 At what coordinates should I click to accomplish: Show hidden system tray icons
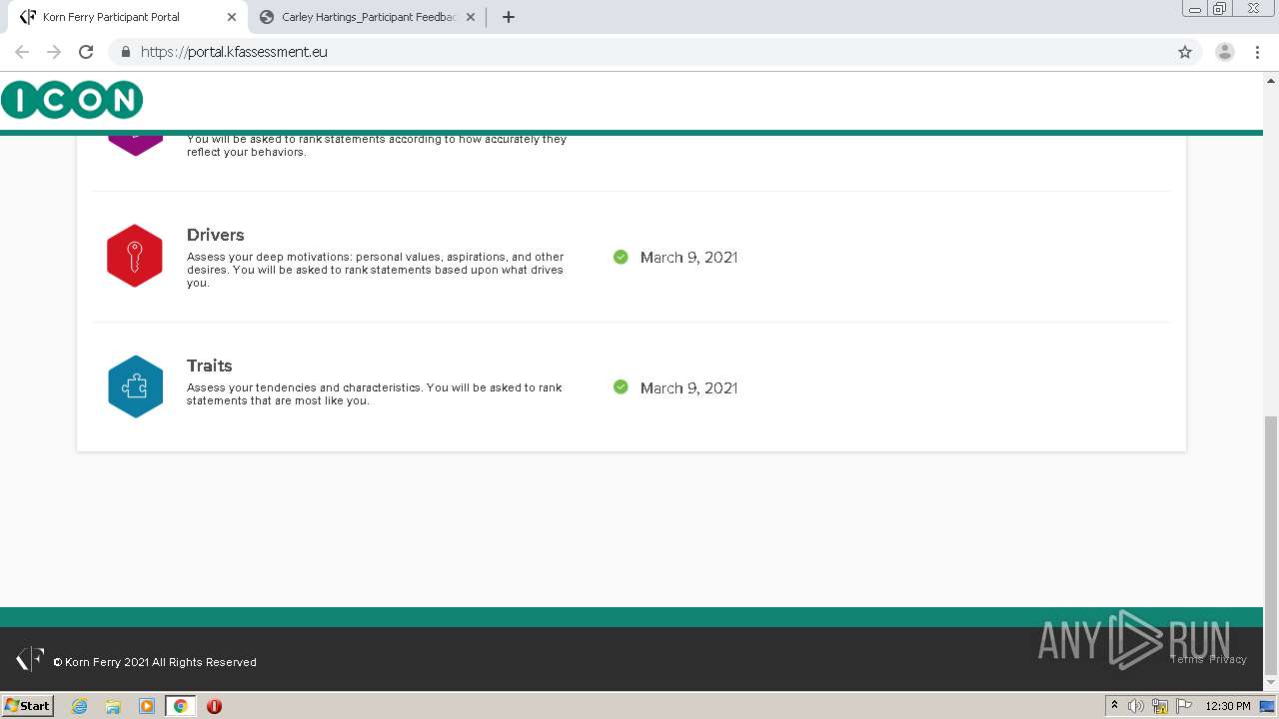1114,706
